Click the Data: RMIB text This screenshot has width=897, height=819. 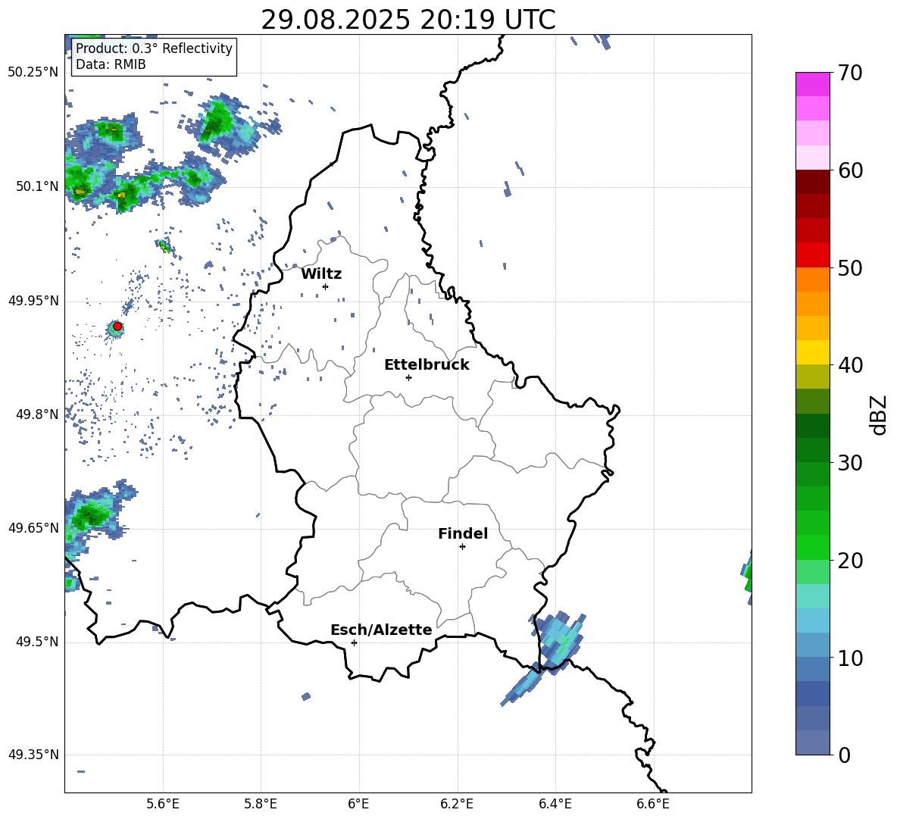(x=111, y=64)
